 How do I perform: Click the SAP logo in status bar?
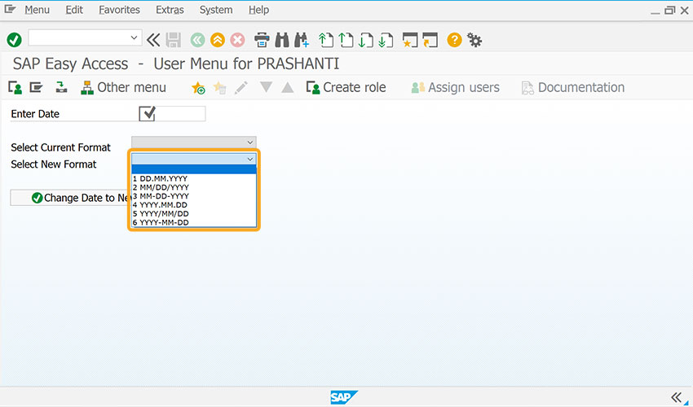tap(344, 397)
